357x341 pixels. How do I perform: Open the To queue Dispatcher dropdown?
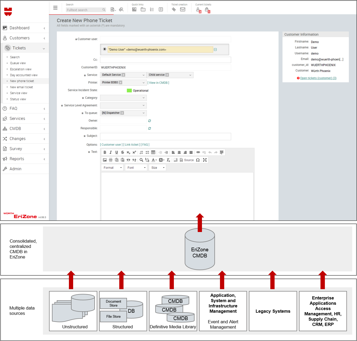[123, 113]
